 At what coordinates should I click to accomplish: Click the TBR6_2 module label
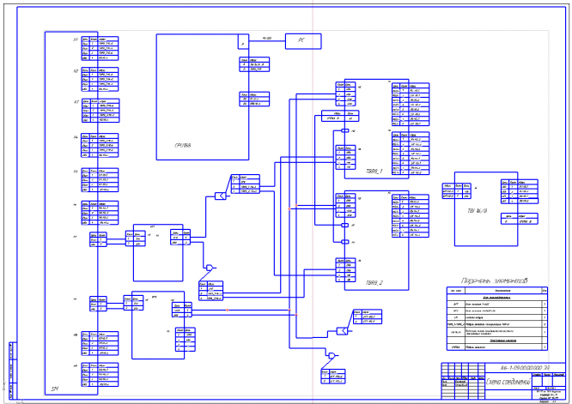coord(374,282)
